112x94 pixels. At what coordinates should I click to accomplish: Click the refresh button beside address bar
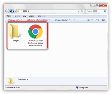click(x=82, y=11)
